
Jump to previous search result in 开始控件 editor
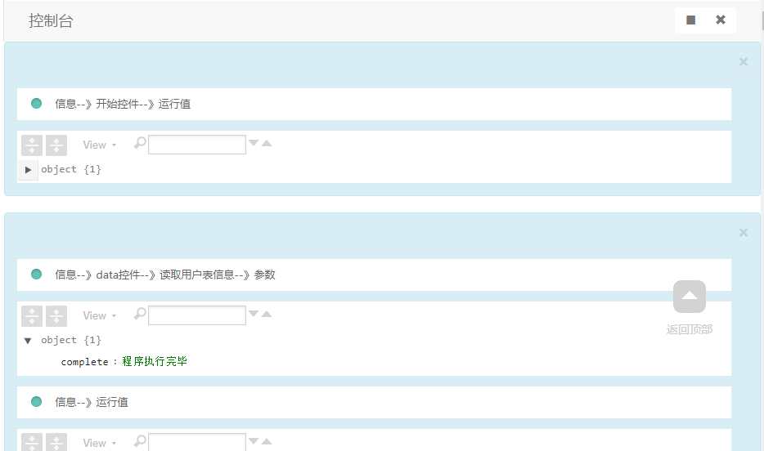266,144
